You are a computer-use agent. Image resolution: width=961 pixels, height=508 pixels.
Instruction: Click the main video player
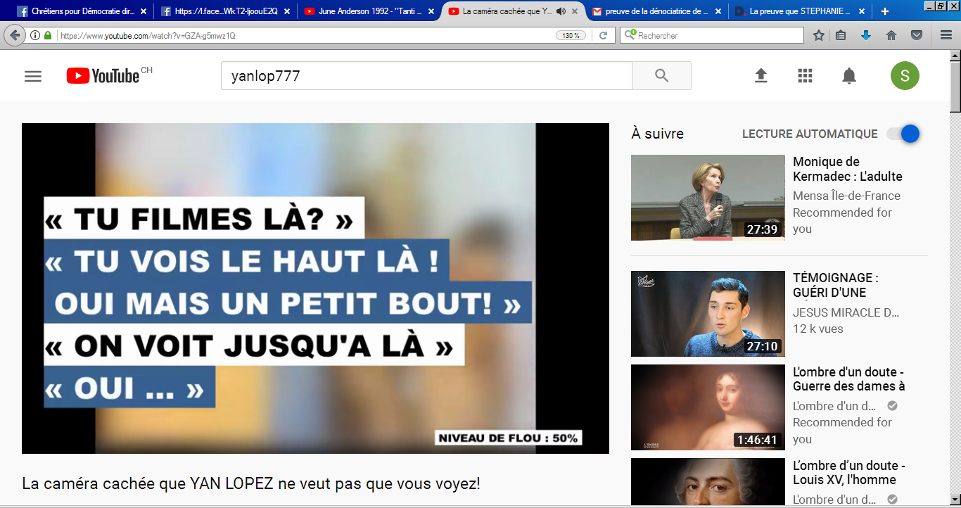point(315,288)
